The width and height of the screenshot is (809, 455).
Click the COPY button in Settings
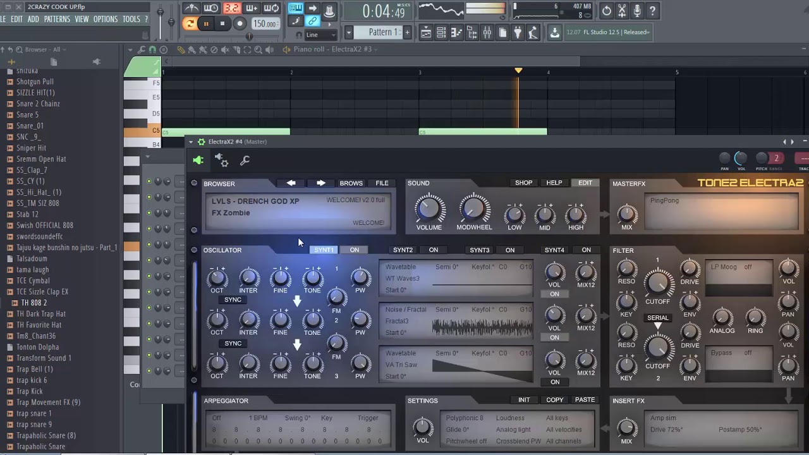point(554,400)
